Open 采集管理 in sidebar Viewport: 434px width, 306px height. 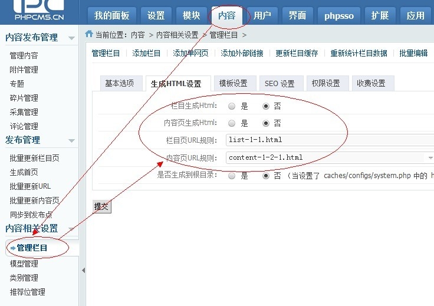pyautogui.click(x=24, y=112)
